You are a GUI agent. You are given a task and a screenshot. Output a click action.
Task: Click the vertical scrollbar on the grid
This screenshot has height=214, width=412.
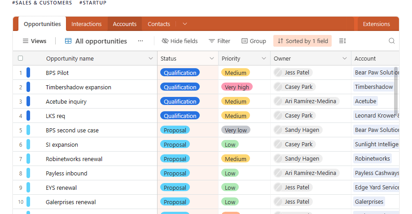click(396, 90)
